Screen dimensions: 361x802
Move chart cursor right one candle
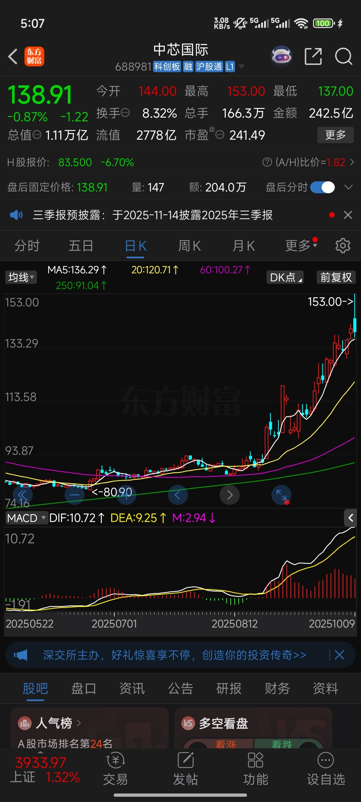(230, 495)
